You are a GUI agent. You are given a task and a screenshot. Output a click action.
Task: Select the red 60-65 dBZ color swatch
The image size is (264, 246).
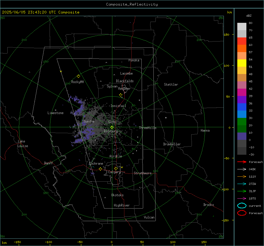(242, 41)
